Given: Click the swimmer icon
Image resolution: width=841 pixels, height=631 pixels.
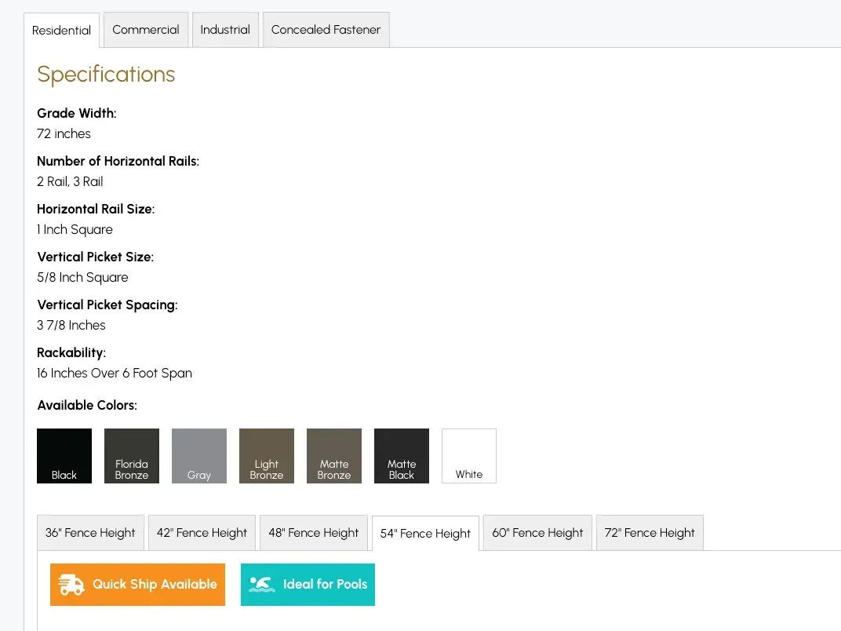Looking at the screenshot, I should click(262, 585).
